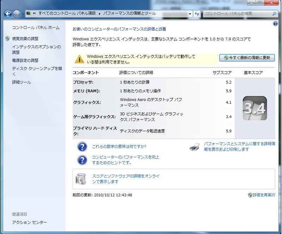Click question icon beside パフォーマンスを向上 hint

tap(82, 160)
